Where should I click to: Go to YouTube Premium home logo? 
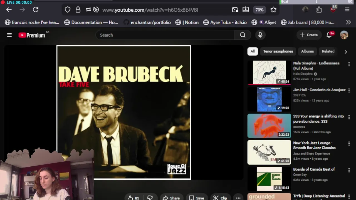(32, 35)
